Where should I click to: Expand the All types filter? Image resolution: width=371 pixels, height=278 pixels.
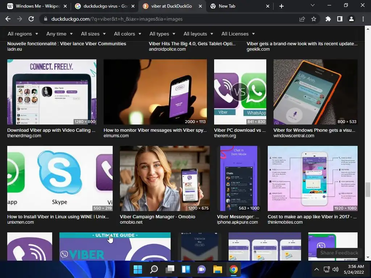click(x=162, y=34)
